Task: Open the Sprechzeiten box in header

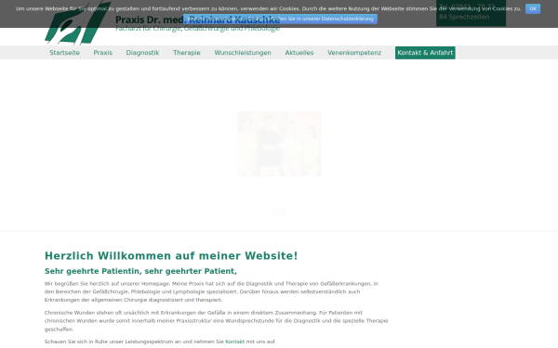Action: tap(471, 13)
